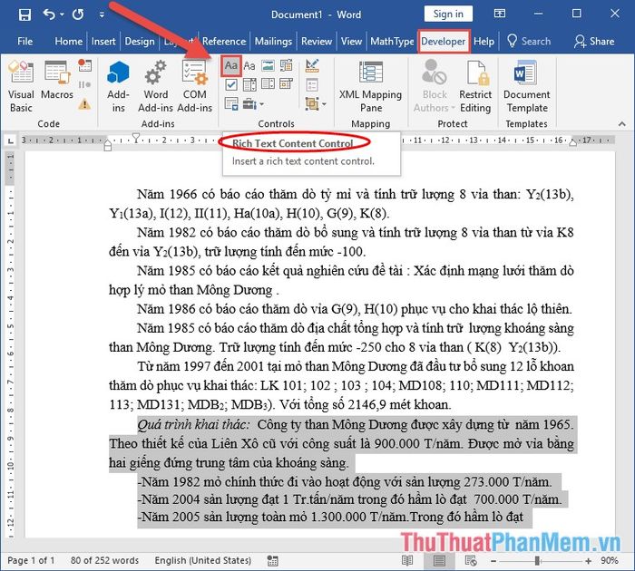This screenshot has width=635, height=571.
Task: Switch to the Review tab
Action: (x=317, y=42)
